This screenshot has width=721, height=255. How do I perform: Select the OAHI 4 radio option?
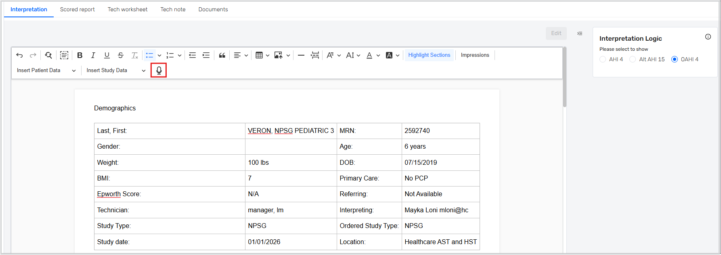tap(675, 59)
